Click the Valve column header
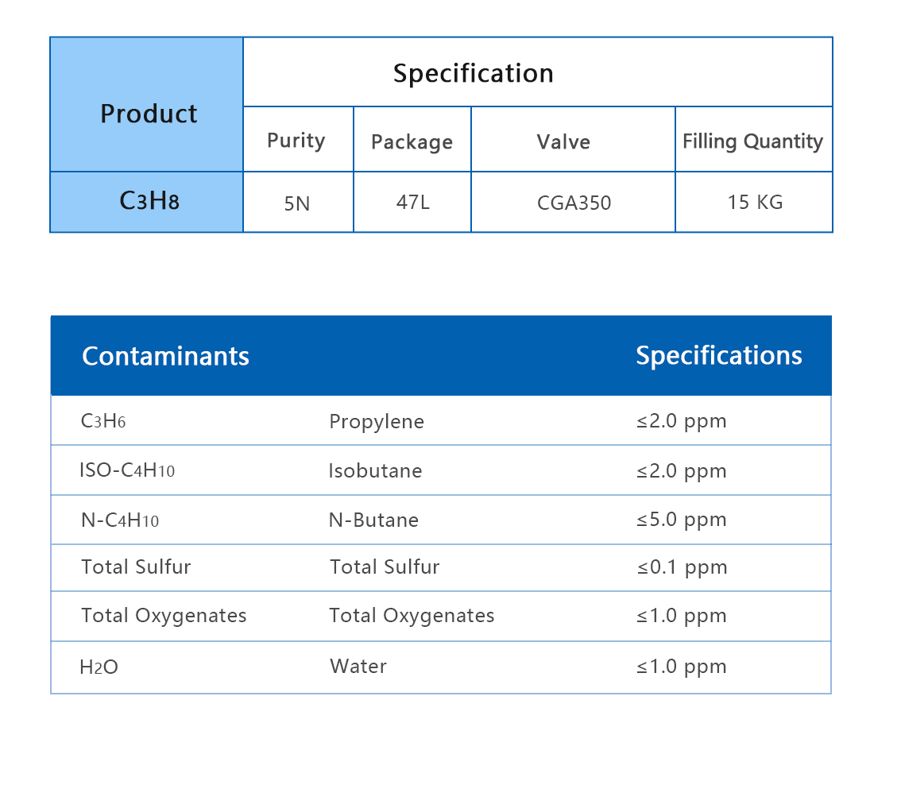The image size is (901, 789). [563, 141]
